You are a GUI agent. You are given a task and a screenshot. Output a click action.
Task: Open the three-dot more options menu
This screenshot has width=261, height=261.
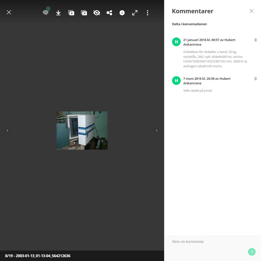click(148, 13)
